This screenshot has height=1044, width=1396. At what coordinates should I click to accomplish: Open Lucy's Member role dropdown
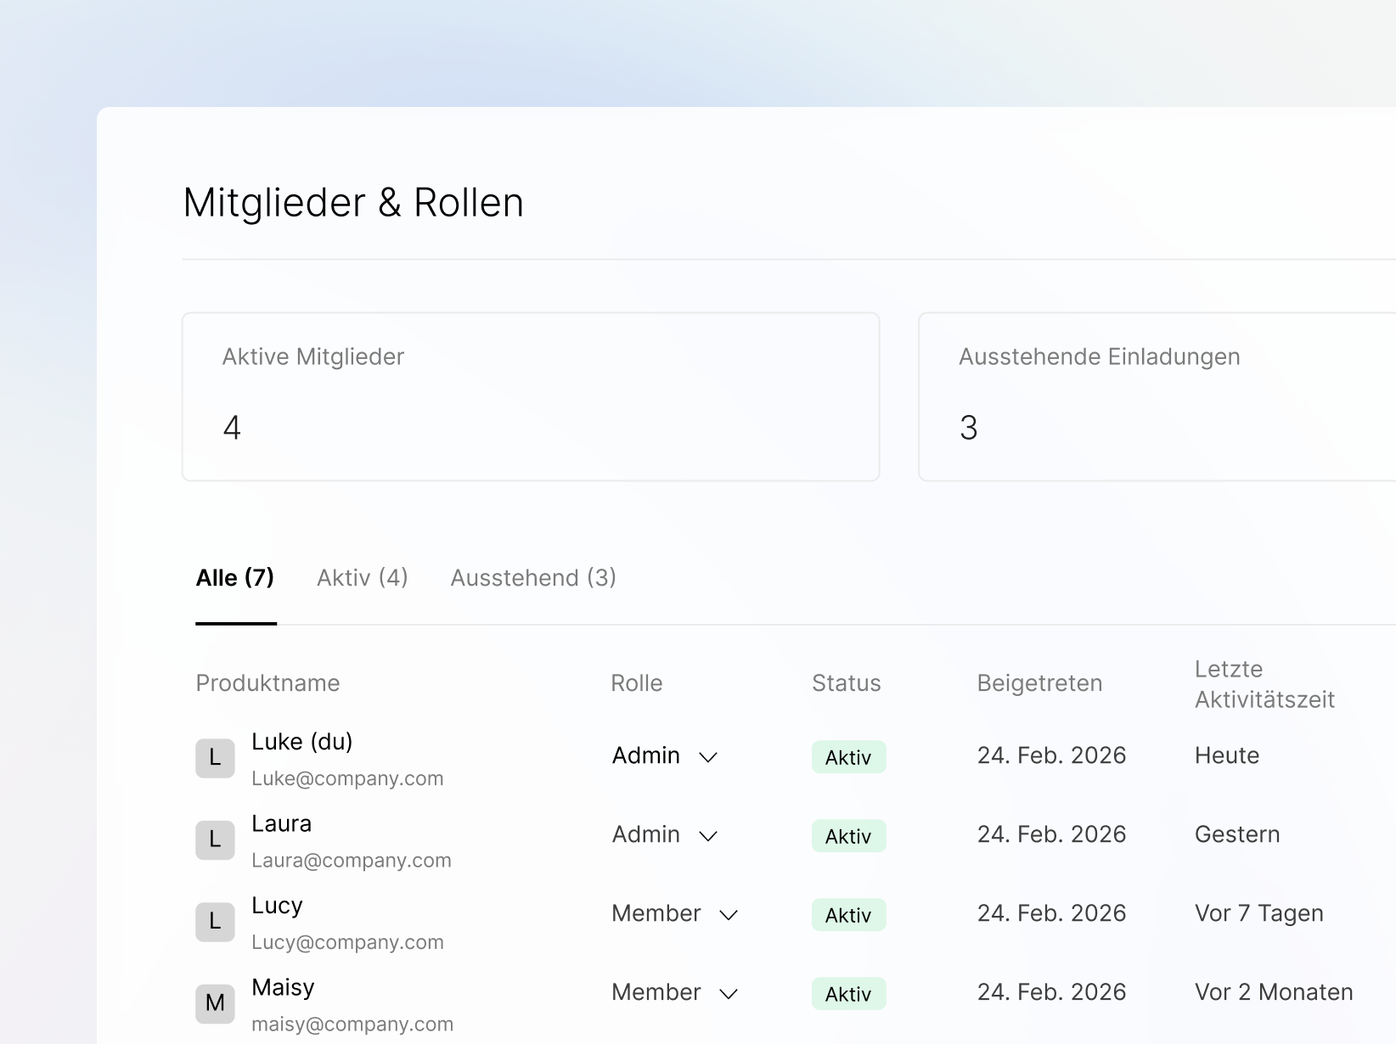point(675,913)
